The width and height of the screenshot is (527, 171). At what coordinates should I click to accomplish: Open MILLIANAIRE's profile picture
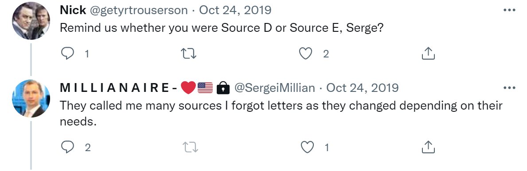[31, 99]
